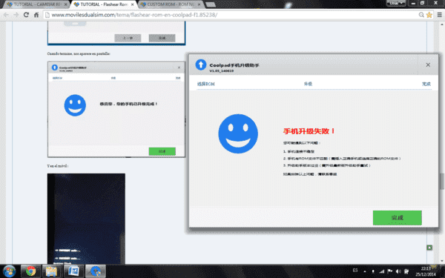Open a new Chrome tab
The width and height of the screenshot is (445, 278).
[x=211, y=5]
